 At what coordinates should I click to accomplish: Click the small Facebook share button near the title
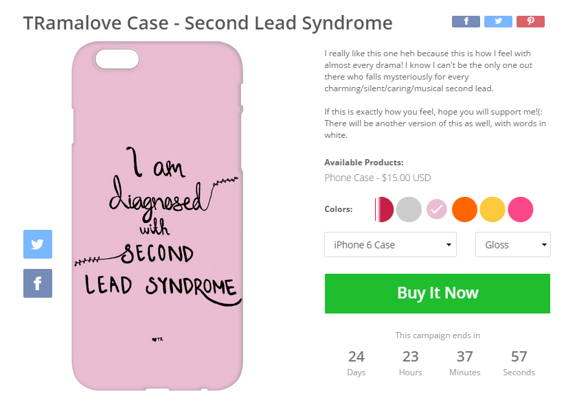tap(466, 21)
